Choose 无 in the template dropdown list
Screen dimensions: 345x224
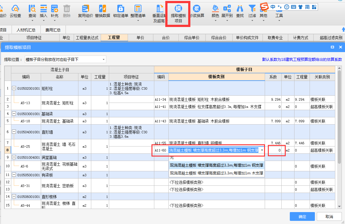(x=216, y=158)
